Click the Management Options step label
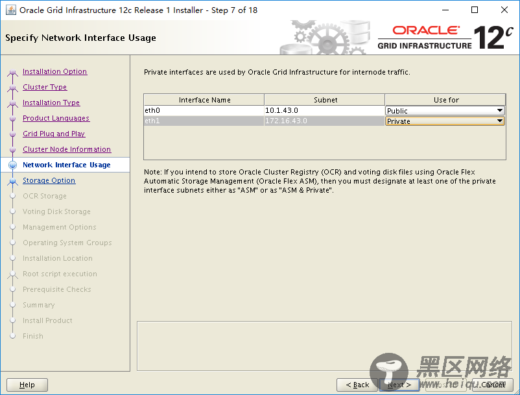This screenshot has height=395, width=520. (60, 227)
